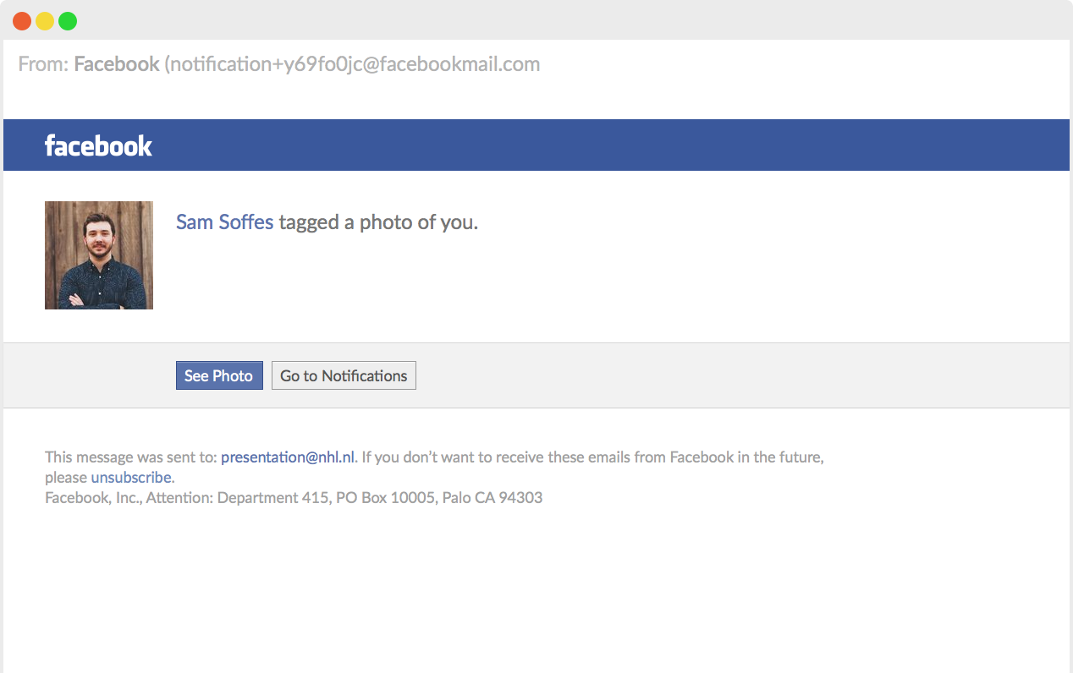Viewport: 1073px width, 673px height.
Task: Open the Sam Soffes profile link
Action: coord(224,222)
